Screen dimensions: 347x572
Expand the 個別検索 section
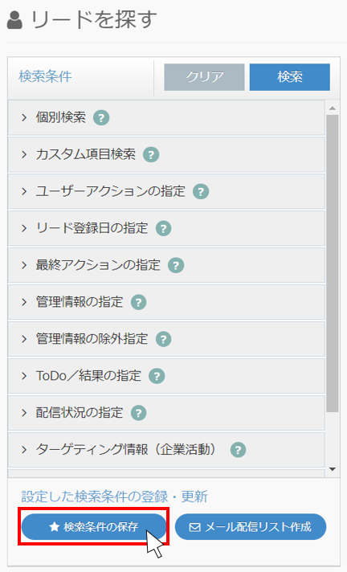pyautogui.click(x=166, y=118)
